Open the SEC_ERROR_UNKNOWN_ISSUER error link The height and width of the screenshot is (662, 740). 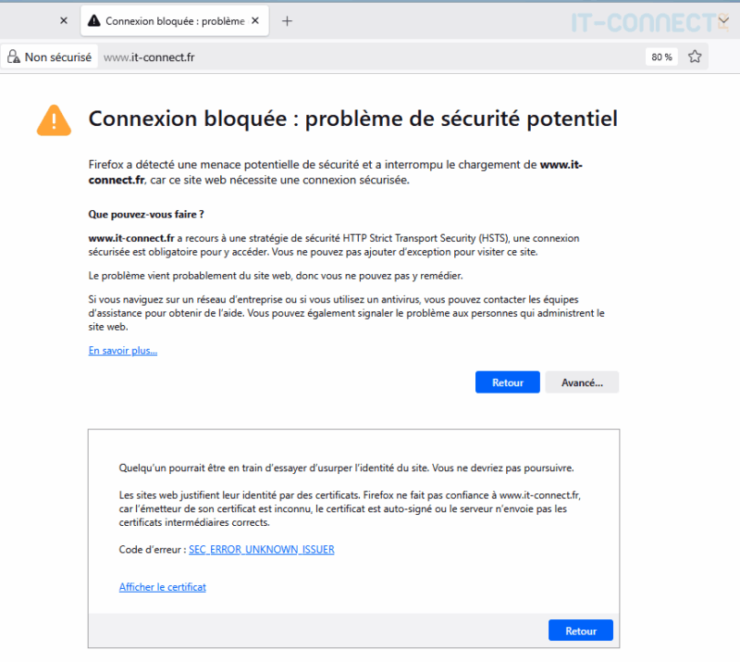(x=260, y=549)
